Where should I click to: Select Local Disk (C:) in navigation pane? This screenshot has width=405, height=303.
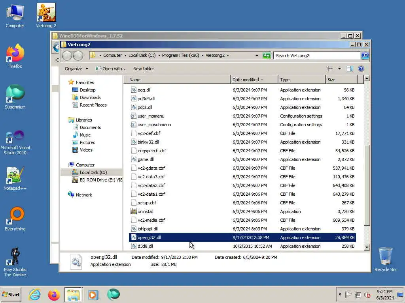click(91, 172)
